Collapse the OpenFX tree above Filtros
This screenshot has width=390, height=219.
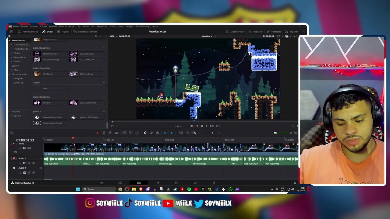(9, 66)
